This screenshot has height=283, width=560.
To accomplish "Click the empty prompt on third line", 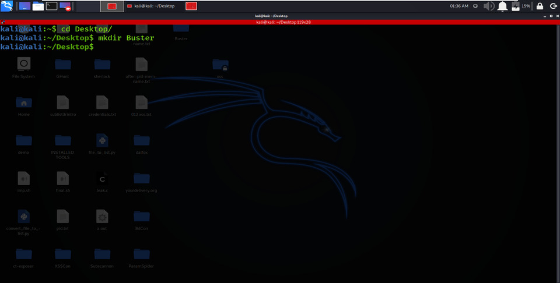I will tap(47, 47).
